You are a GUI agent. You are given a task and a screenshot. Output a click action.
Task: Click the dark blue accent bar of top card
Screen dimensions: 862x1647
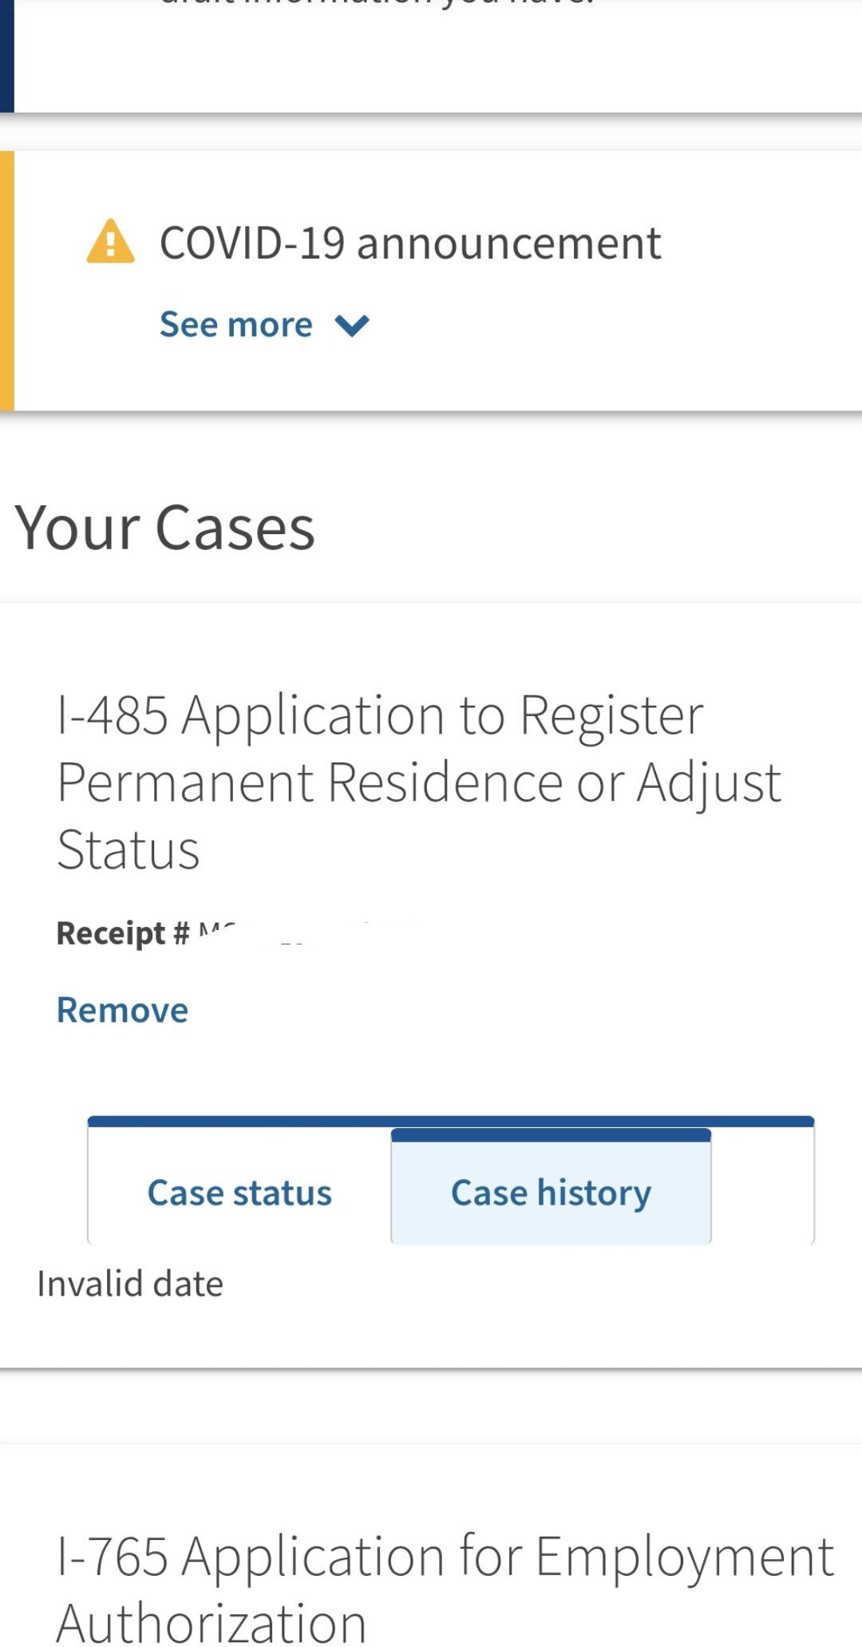[7, 56]
